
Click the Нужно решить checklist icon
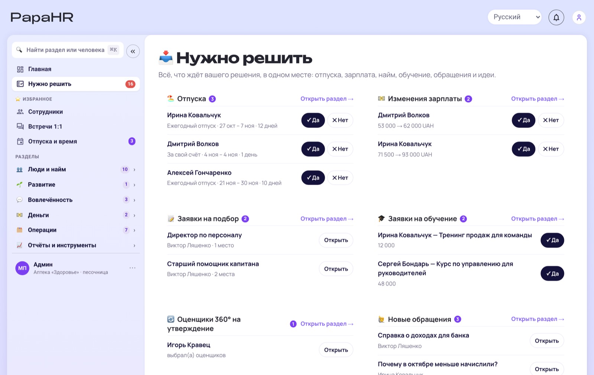tap(20, 84)
